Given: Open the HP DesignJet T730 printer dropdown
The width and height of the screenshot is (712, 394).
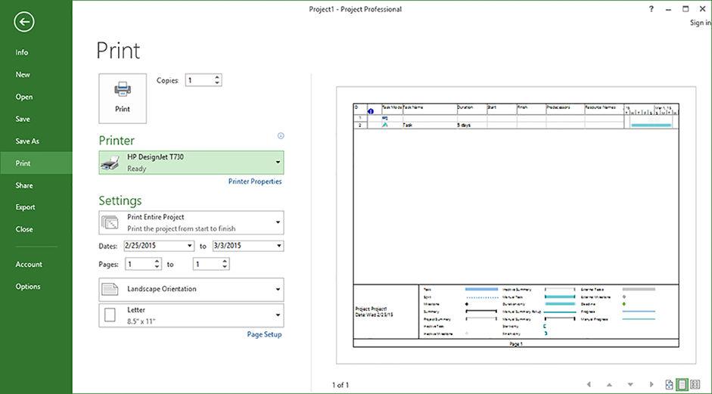Looking at the screenshot, I should [191, 163].
